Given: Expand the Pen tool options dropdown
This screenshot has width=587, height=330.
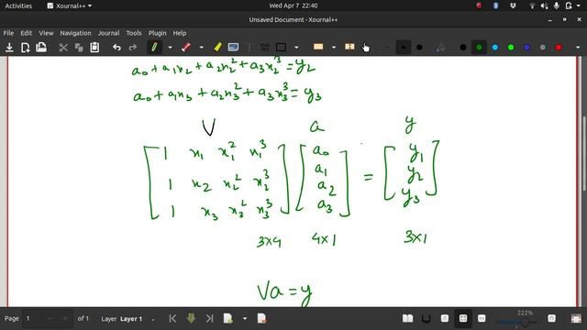Looking at the screenshot, I should [170, 48].
